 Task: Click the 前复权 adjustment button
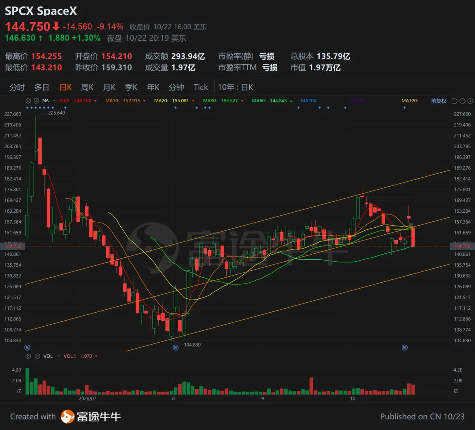(x=439, y=101)
